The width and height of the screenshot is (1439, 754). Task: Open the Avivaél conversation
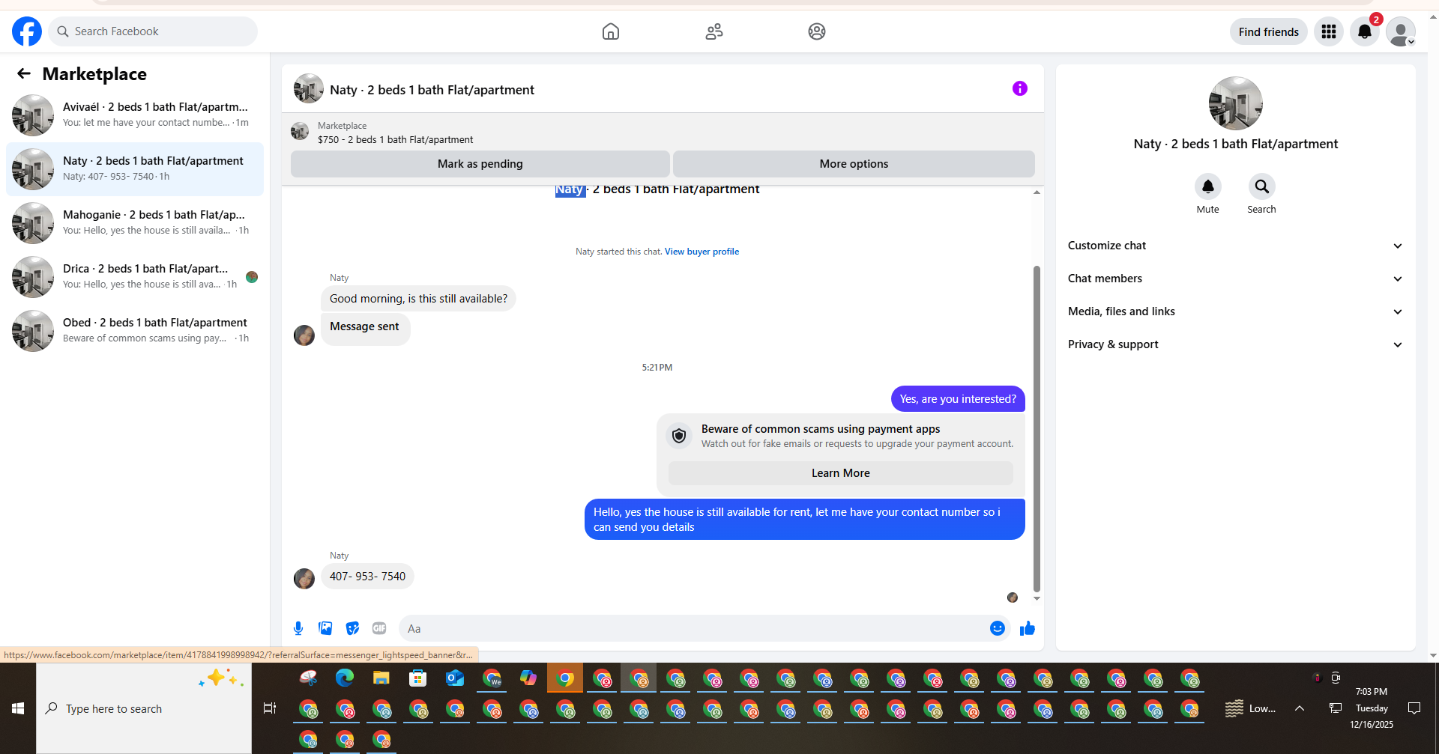click(135, 115)
